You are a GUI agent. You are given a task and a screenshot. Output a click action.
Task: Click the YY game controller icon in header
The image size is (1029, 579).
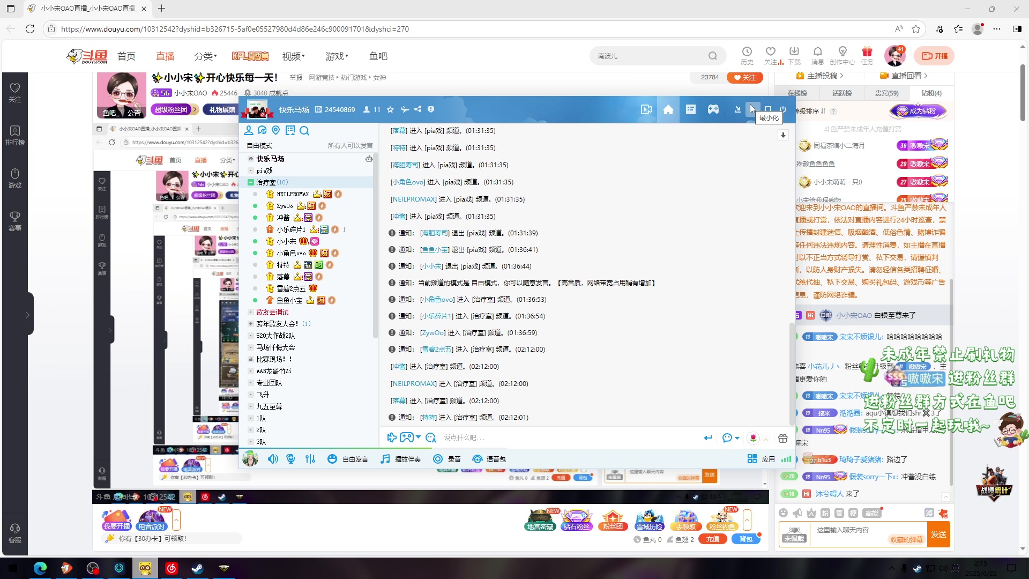pos(713,109)
